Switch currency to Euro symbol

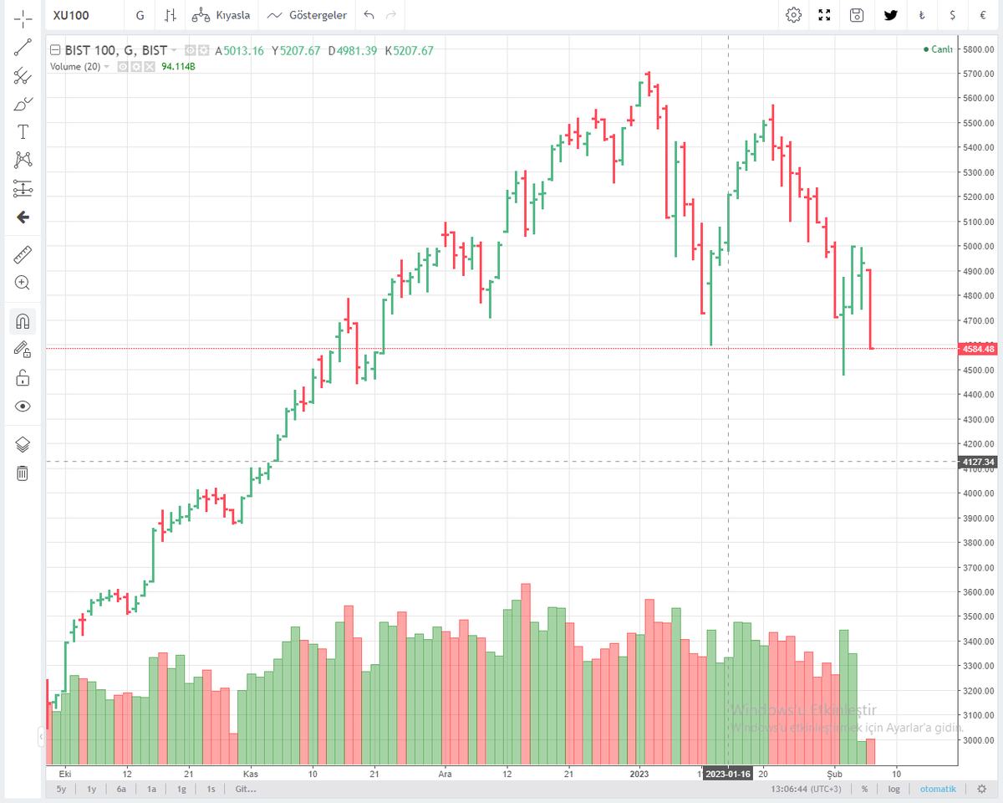point(983,15)
